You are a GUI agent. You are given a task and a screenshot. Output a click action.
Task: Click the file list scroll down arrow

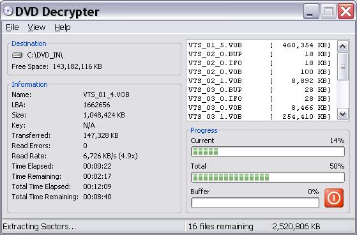point(343,114)
